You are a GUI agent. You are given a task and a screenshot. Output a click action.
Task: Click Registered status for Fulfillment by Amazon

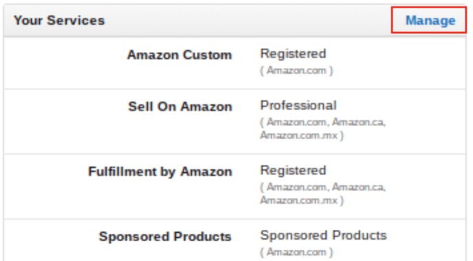(x=293, y=171)
